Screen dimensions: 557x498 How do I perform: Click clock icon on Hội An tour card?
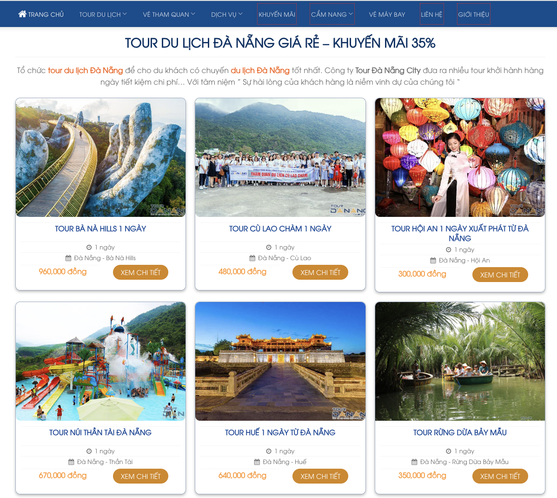[448, 250]
